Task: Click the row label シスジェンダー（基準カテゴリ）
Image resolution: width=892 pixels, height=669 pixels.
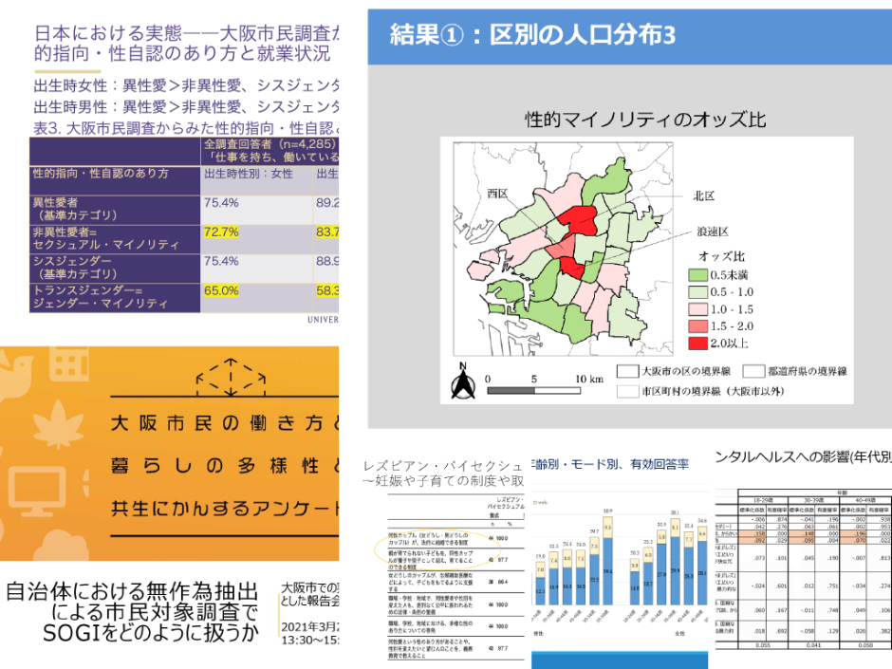Action: coord(115,269)
